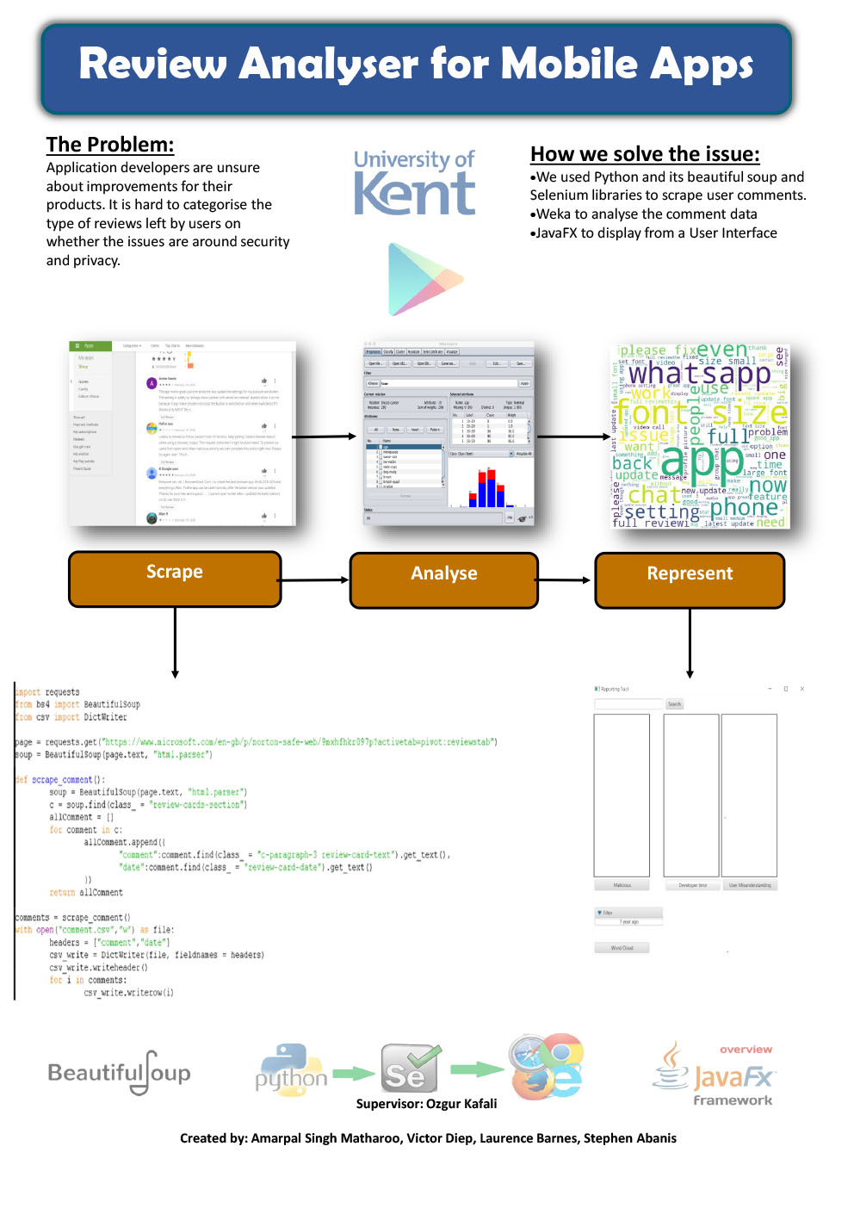Click the Reporting Tool search input field
854x1208 pixels.
pos(628,704)
